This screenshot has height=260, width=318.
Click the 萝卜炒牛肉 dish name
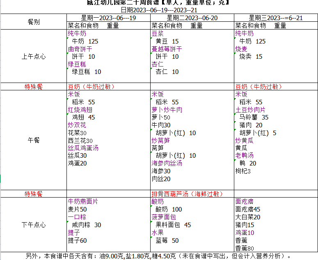[167, 110]
